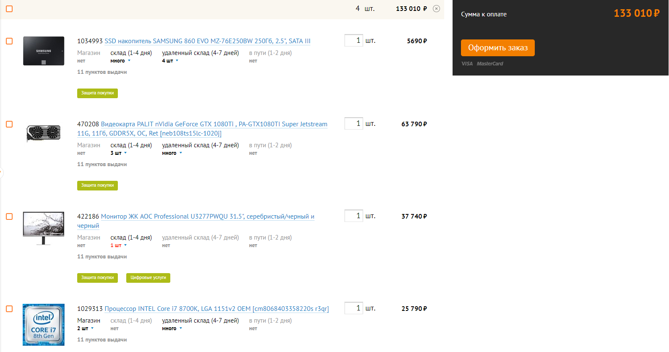
Task: Click the VISA payment logo
Action: pyautogui.click(x=467, y=64)
